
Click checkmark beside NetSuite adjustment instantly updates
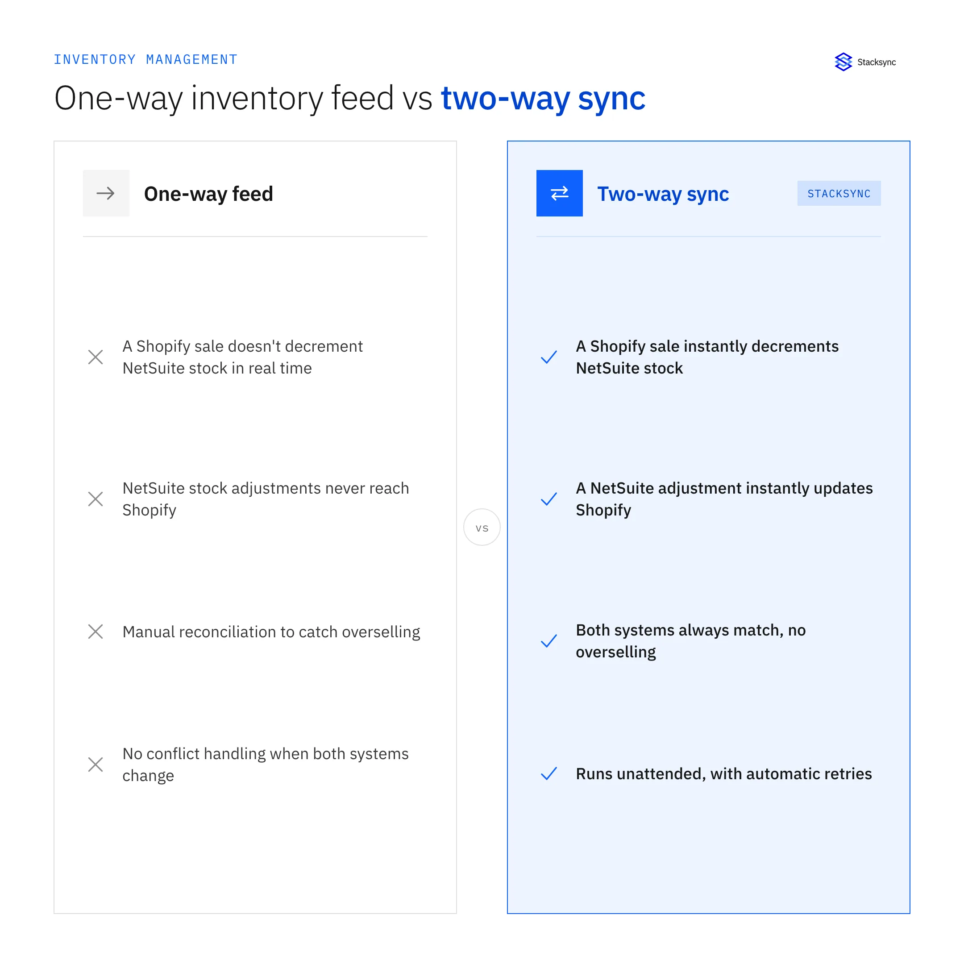[x=549, y=499]
